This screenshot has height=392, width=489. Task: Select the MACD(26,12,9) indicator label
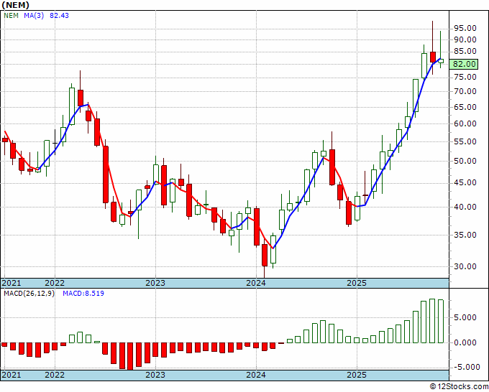point(29,294)
